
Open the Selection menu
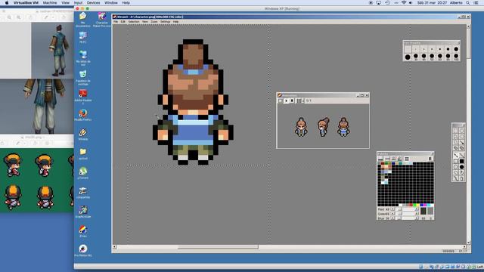pos(134,22)
